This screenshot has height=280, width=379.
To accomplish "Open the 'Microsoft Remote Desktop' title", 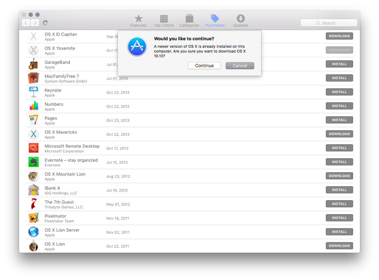I will (x=72, y=146).
